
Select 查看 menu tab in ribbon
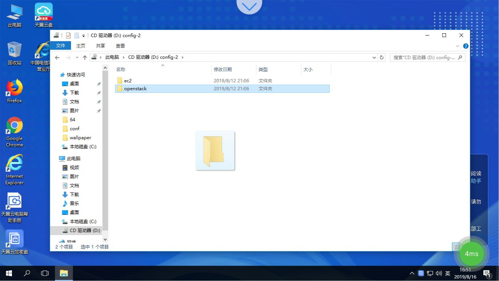120,46
